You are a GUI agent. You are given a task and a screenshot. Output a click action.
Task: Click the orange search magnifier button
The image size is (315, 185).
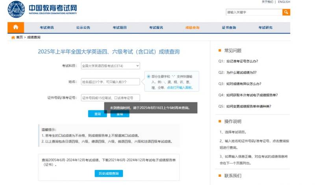[x=286, y=12]
